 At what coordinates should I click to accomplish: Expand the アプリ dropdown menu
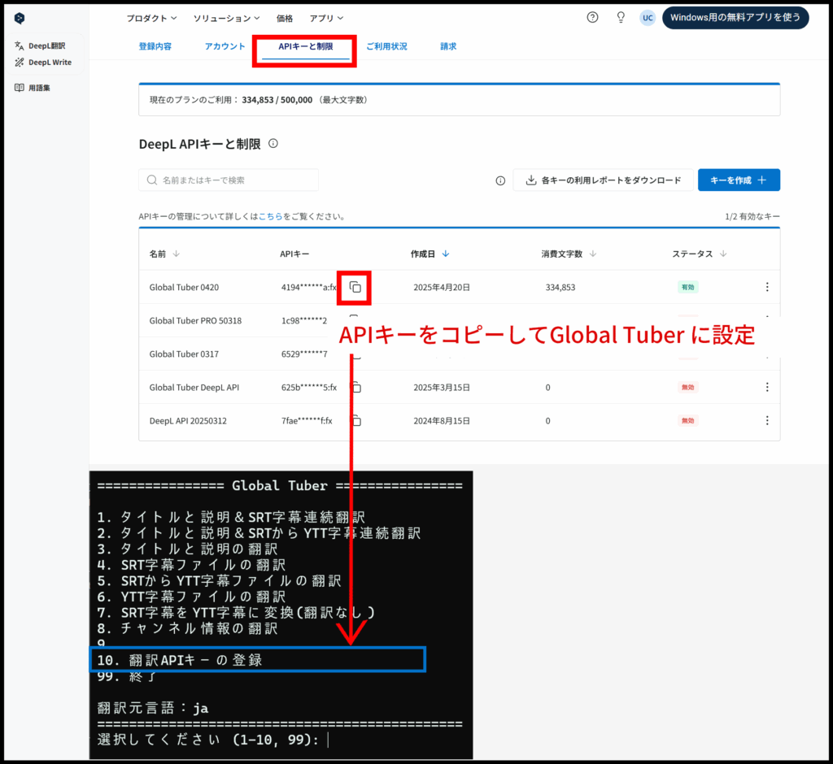(326, 18)
